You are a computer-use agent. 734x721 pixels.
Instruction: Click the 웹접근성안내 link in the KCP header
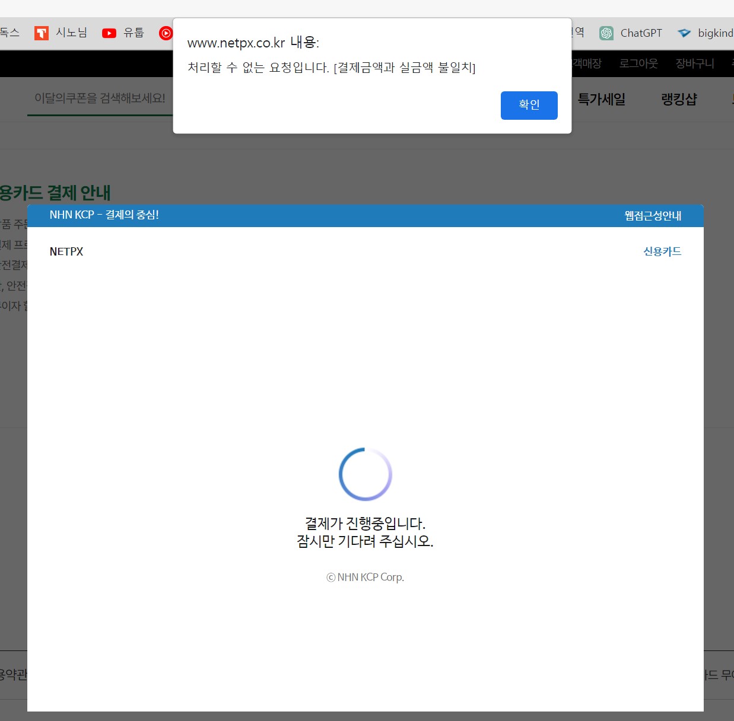(653, 216)
